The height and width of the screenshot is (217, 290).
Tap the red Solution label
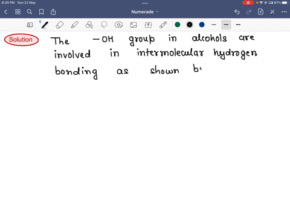[x=21, y=40]
